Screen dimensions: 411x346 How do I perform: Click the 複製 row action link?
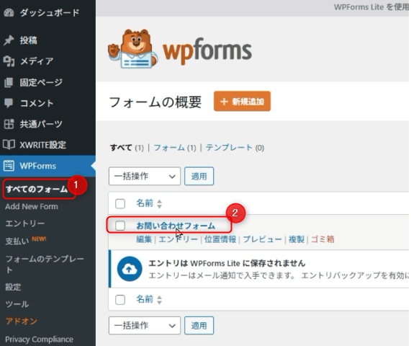(x=297, y=239)
